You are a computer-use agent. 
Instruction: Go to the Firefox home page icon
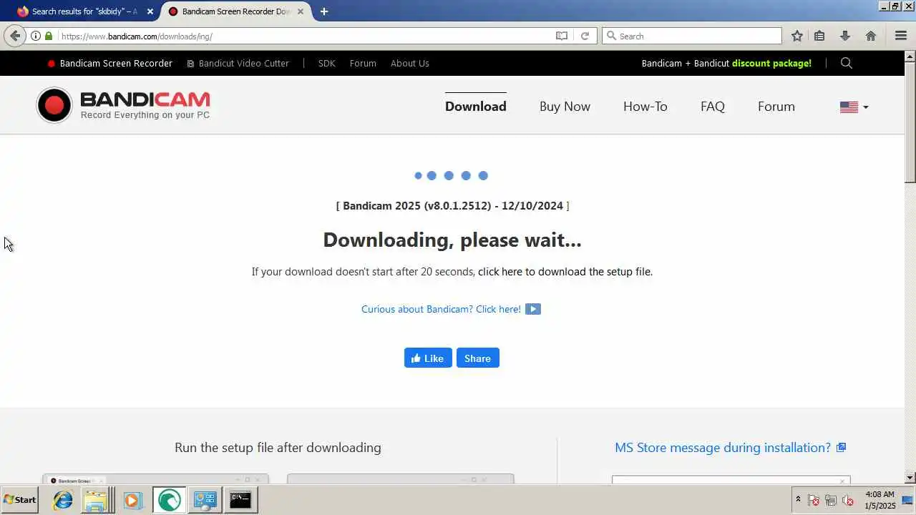tap(870, 36)
